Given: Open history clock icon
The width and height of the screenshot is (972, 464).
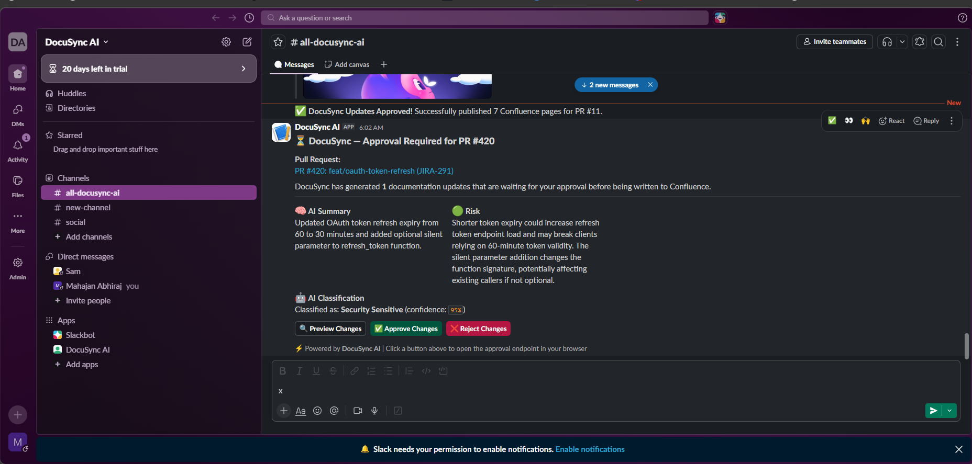Looking at the screenshot, I should [x=249, y=18].
